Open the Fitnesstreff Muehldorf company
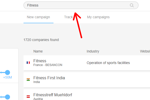Viewport: 150px width, 100px height. (x=52, y=95)
